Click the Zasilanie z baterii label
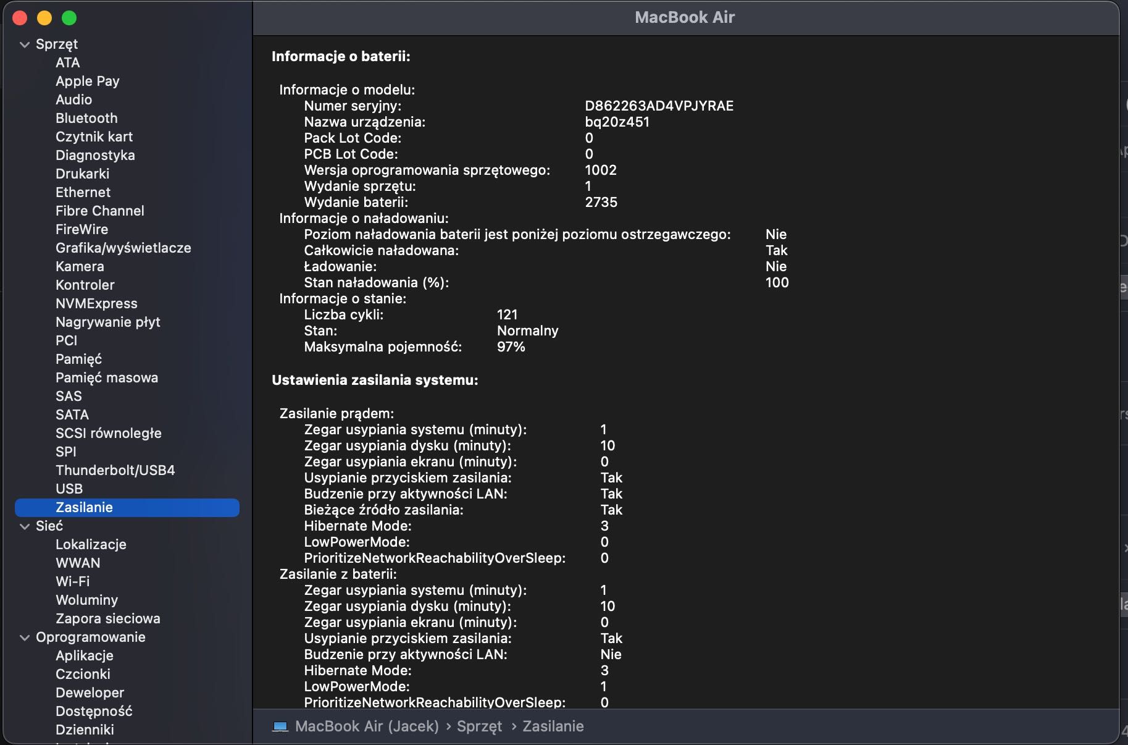This screenshot has height=745, width=1128. pyautogui.click(x=338, y=574)
